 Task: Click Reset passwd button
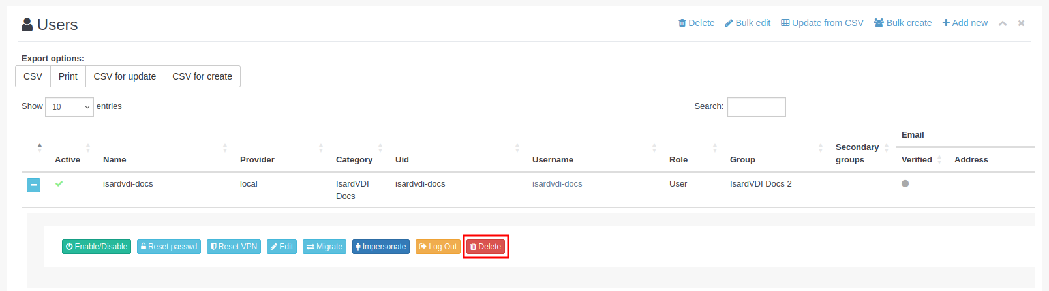169,247
